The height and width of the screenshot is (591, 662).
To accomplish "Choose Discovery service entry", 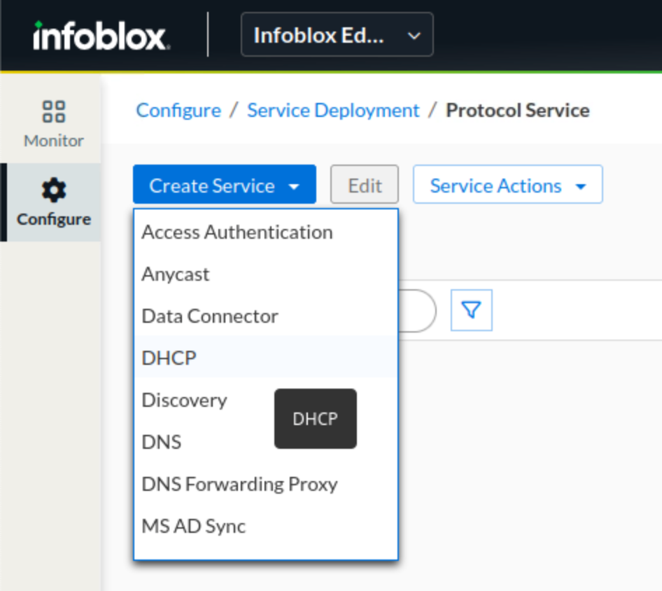I will coord(184,400).
